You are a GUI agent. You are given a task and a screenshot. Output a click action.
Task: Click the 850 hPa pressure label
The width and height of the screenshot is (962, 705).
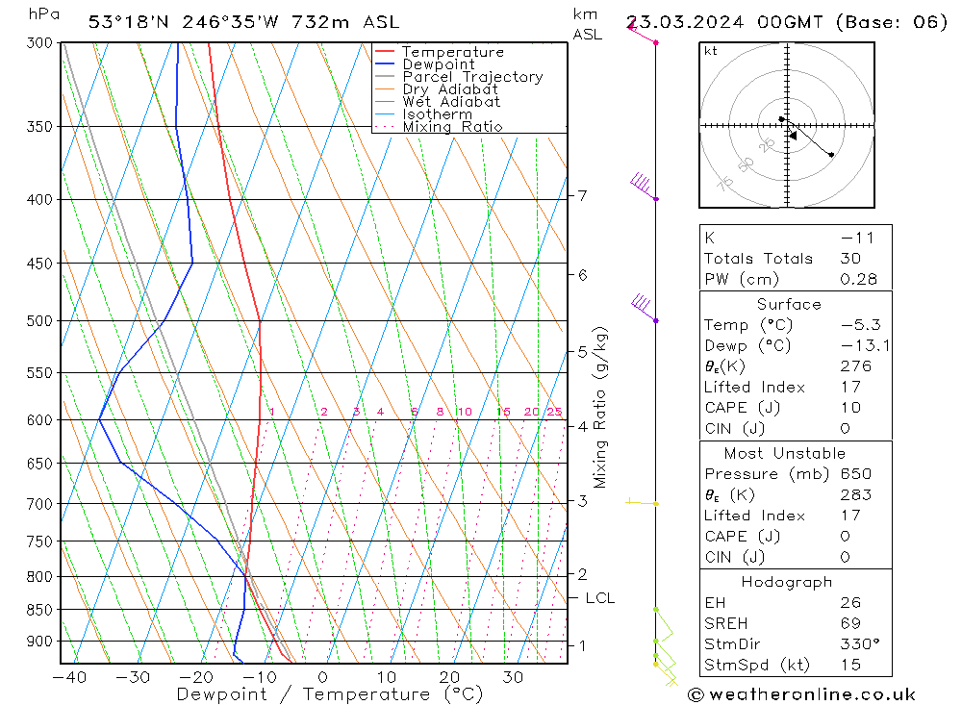[39, 610]
